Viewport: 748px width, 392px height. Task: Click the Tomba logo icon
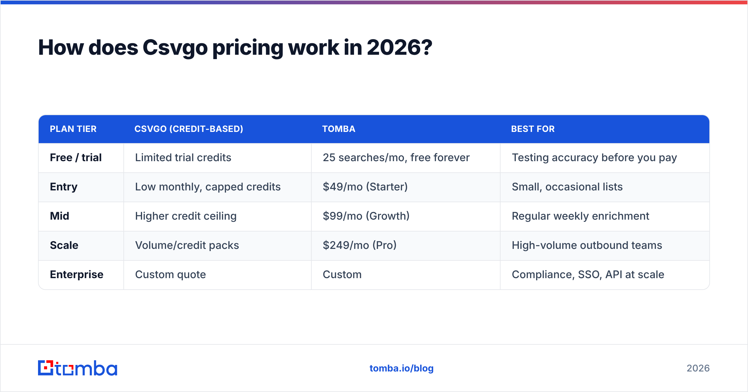click(77, 368)
